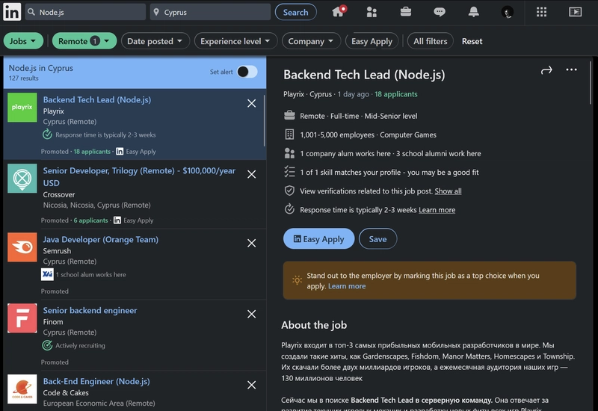Open the three-dot more options menu
Viewport: 598px width, 411px height.
click(x=571, y=69)
